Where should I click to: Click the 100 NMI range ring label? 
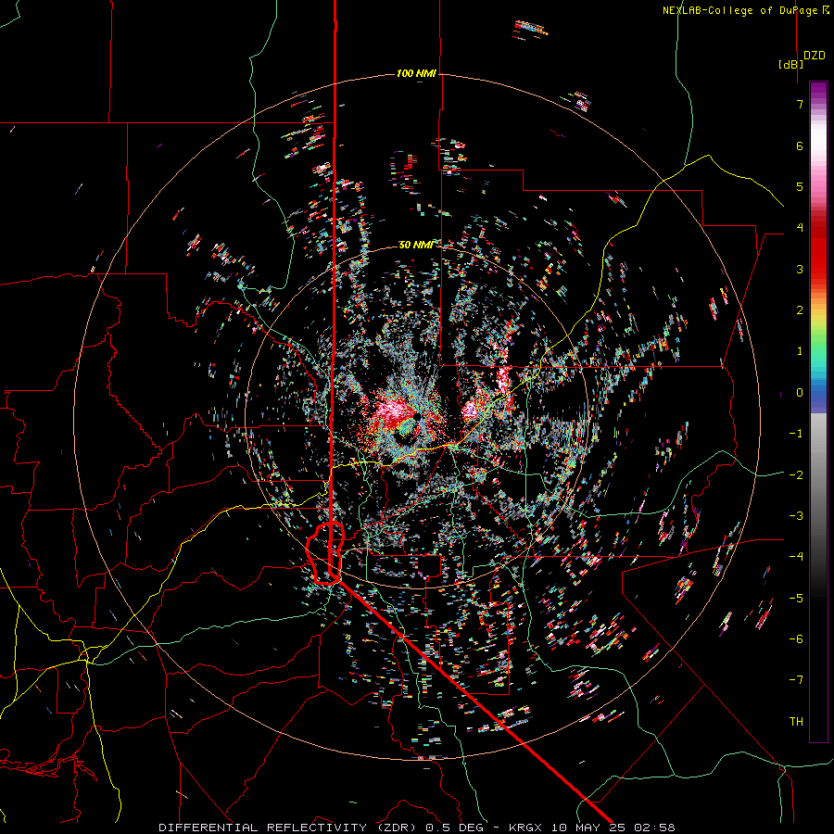tap(416, 73)
